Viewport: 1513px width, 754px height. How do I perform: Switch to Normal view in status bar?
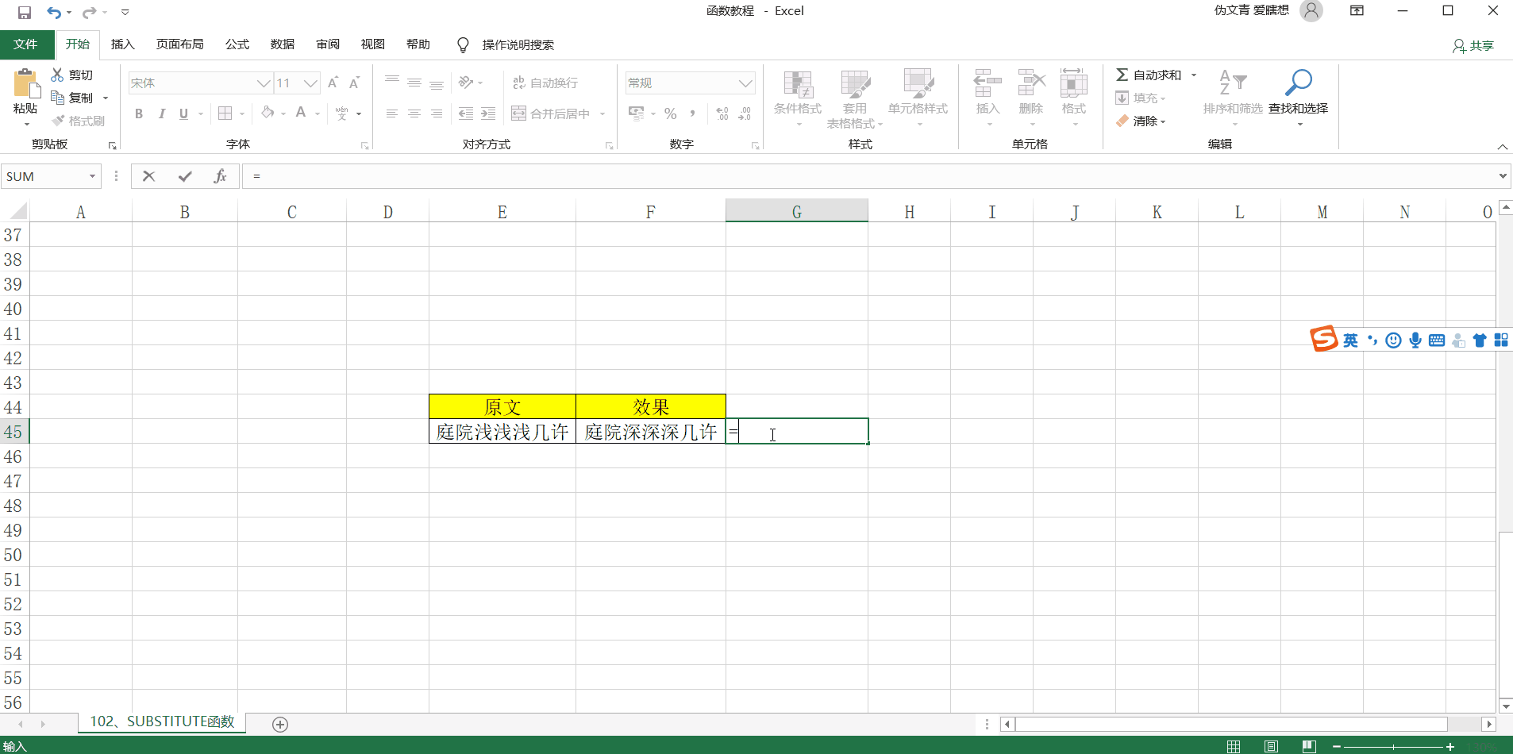pos(1234,746)
